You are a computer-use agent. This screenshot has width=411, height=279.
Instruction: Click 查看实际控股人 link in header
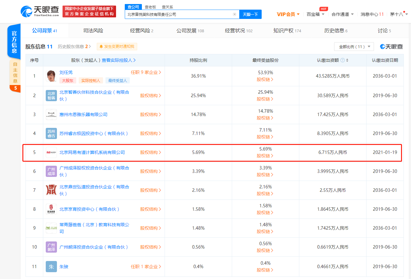(x=119, y=60)
